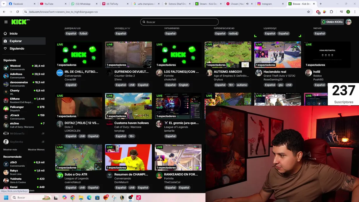Open OBS Studio from the taskbar
The height and width of the screenshot is (202, 359).
tap(130, 198)
